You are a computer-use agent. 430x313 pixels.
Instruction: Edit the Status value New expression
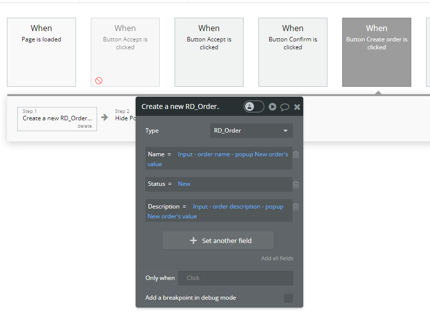click(184, 184)
